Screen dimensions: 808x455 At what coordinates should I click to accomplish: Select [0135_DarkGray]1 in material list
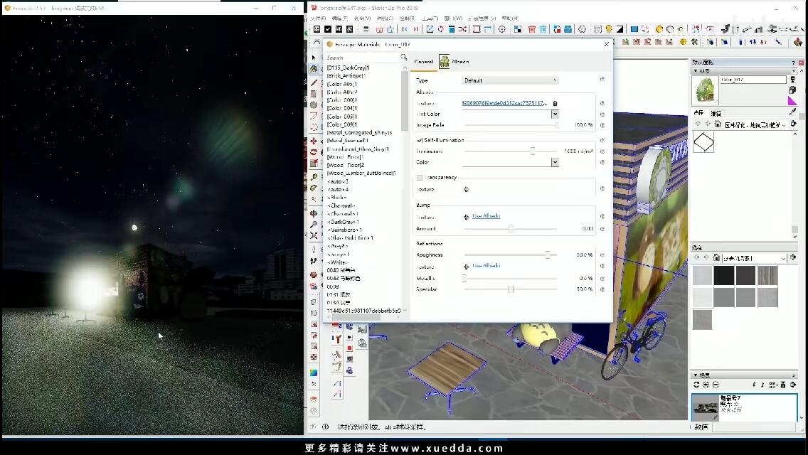[348, 68]
